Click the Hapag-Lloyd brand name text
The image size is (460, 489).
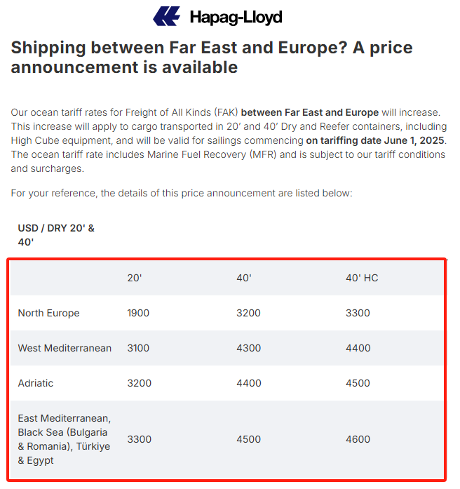point(236,17)
